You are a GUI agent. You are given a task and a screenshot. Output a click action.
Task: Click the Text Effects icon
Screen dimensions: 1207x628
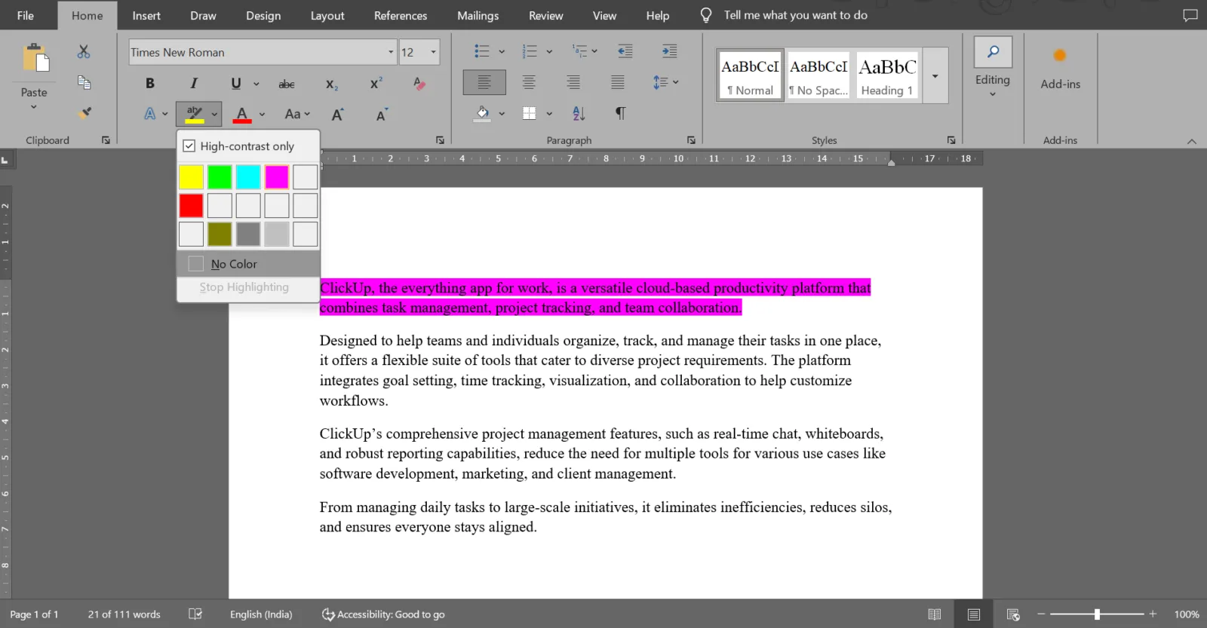coord(150,114)
